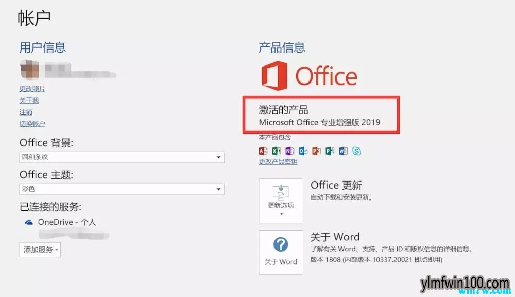Open the 更改照片 link

pos(32,89)
